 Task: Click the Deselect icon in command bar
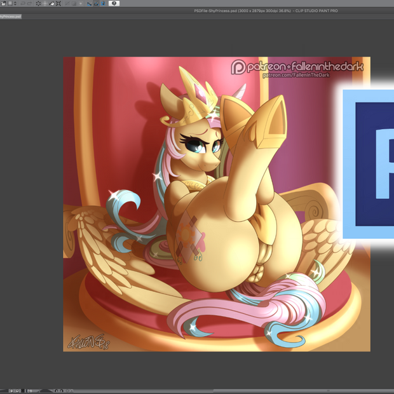[67, 3]
